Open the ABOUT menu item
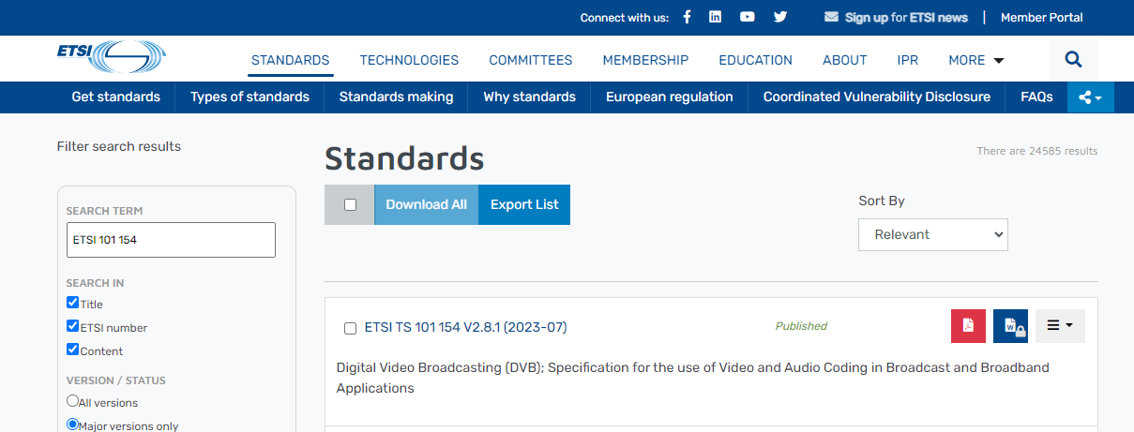Viewport: 1134px width, 432px height. (x=845, y=60)
